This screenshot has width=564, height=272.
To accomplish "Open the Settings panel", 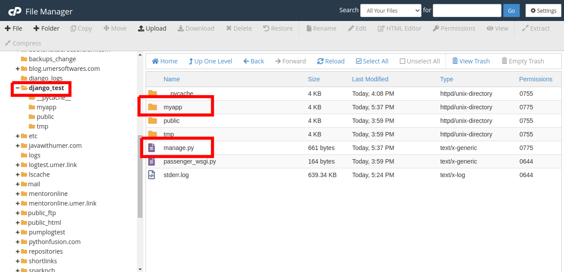I will 543,10.
